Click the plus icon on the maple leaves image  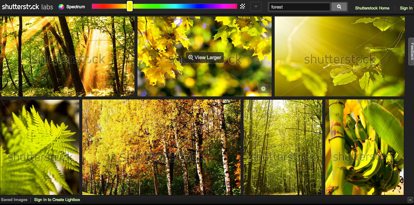coord(263,89)
